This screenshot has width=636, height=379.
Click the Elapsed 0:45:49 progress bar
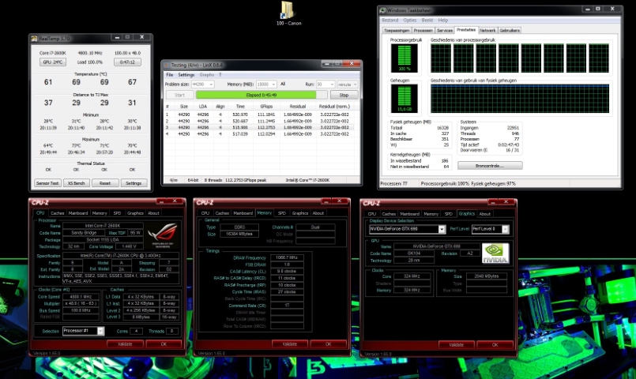(x=262, y=95)
